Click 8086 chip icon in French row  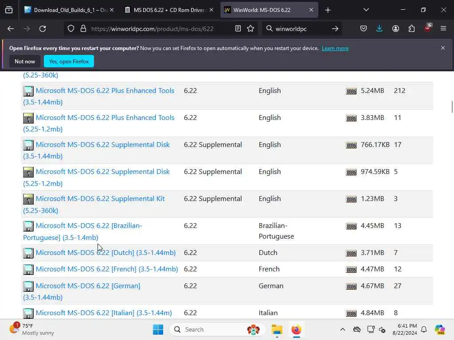(351, 270)
